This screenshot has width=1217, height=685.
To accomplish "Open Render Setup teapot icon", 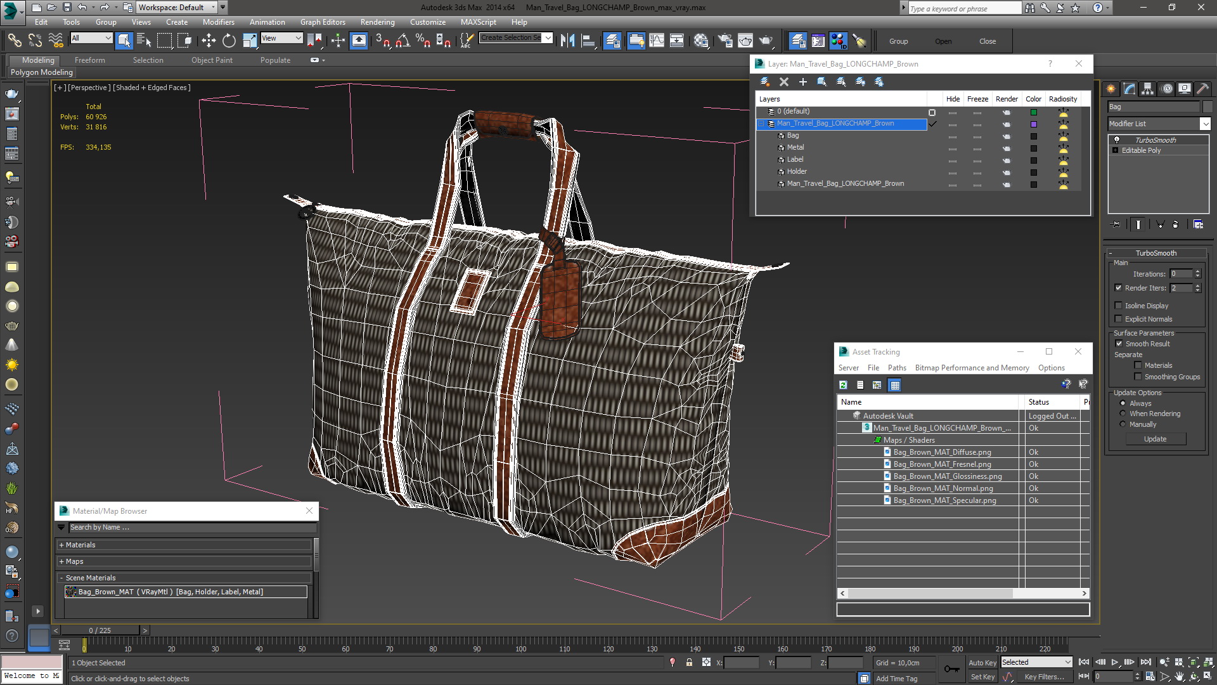I will [724, 41].
